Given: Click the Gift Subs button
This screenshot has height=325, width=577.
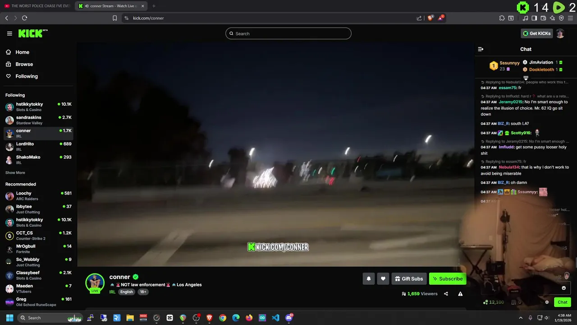Looking at the screenshot, I should (409, 279).
